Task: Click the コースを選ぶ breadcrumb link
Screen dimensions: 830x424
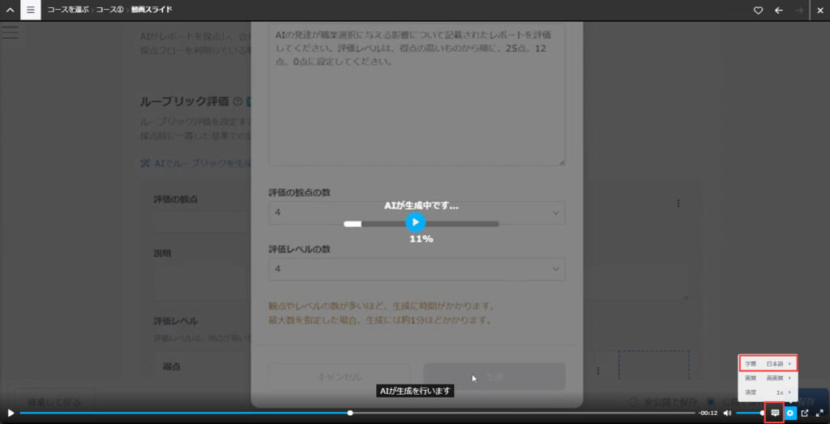Action: 68,11
